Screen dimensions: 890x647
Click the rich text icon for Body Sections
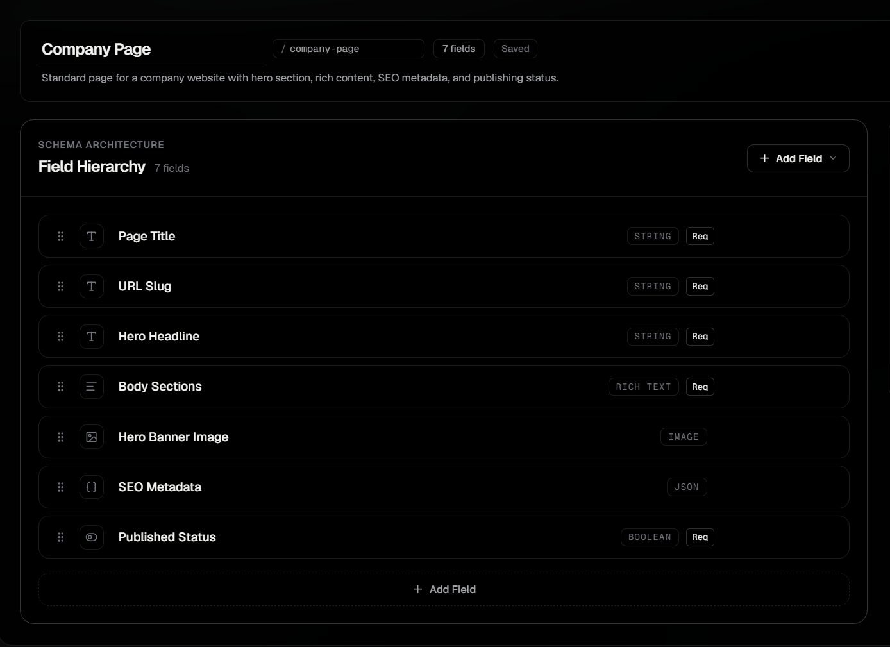[x=92, y=387]
